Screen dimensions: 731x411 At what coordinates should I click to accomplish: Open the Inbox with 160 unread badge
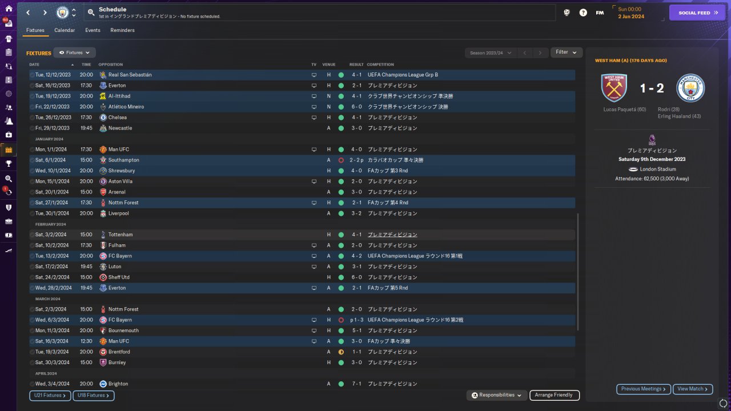coord(8,25)
